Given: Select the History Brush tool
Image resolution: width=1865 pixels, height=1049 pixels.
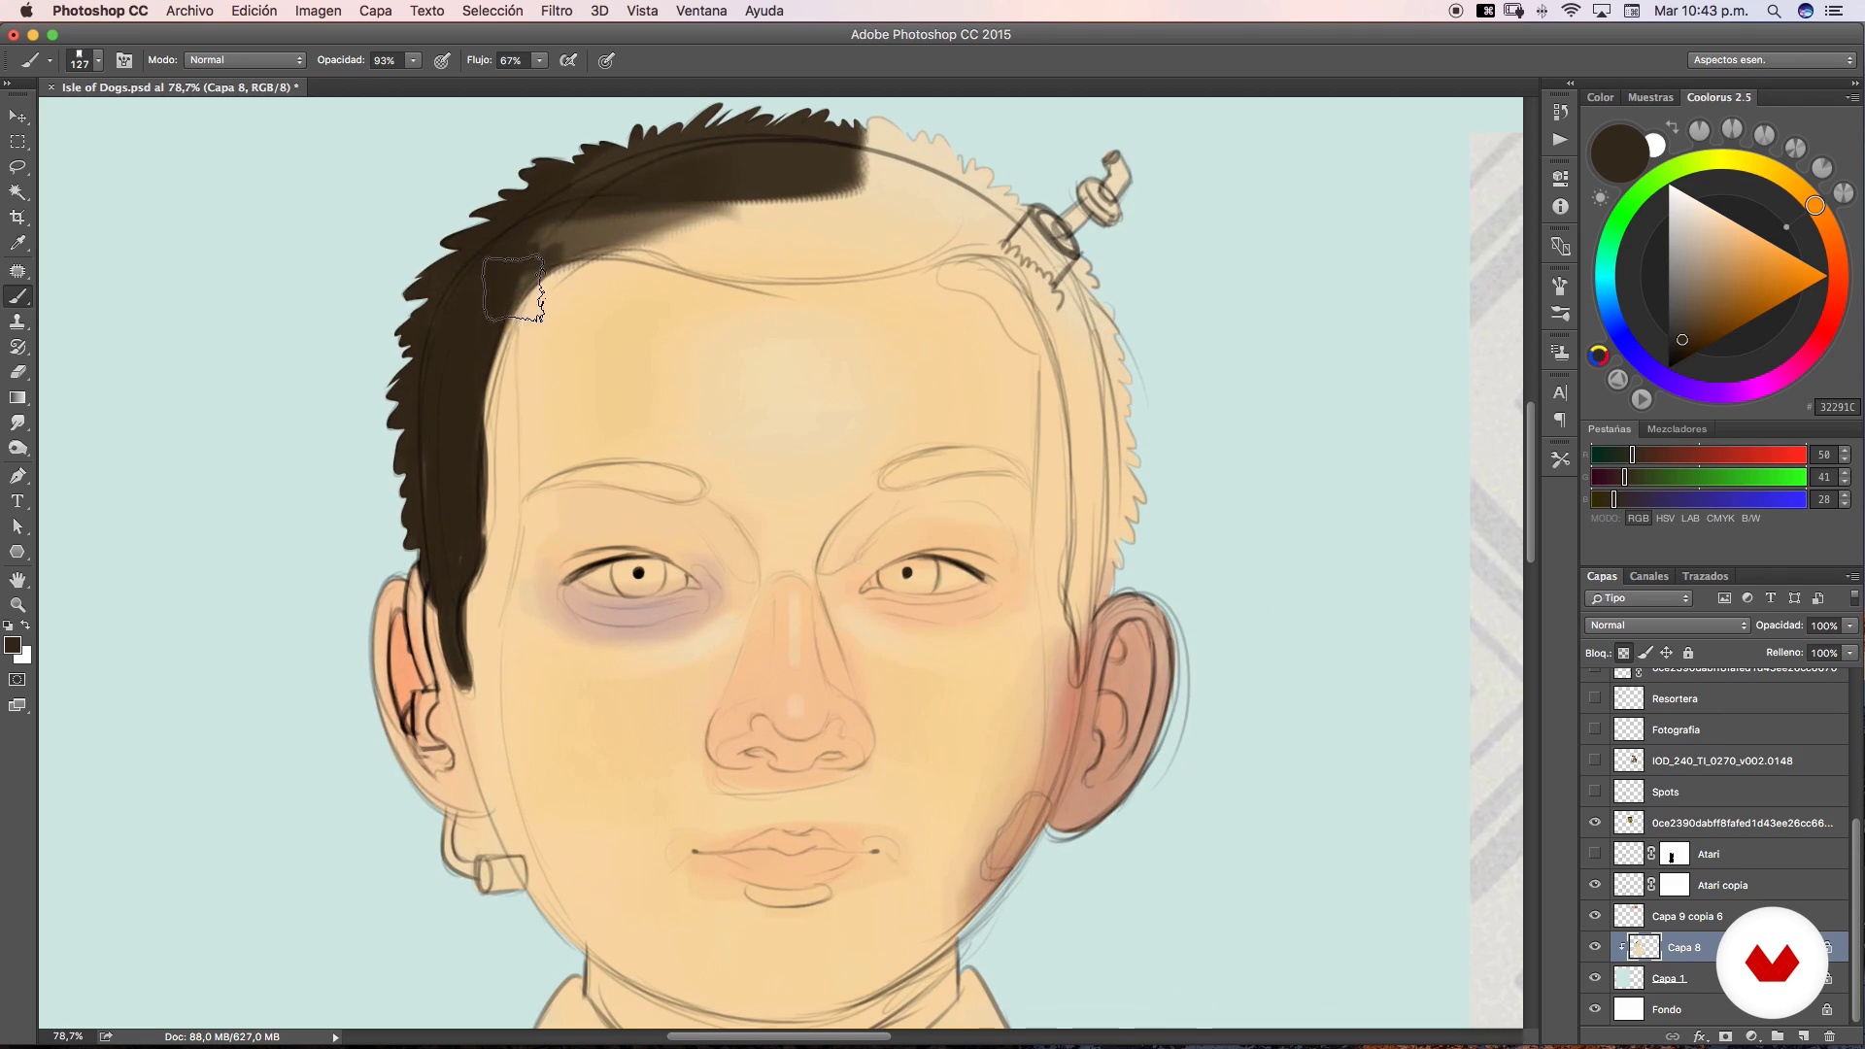Looking at the screenshot, I should (x=17, y=347).
